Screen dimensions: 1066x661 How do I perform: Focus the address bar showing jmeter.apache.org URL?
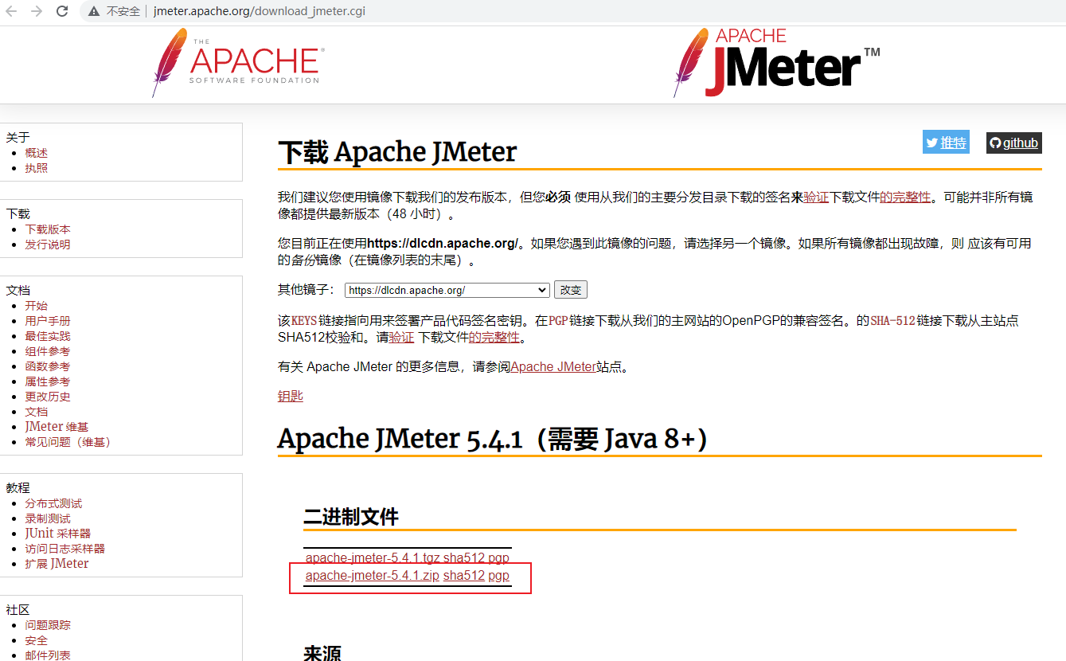(260, 12)
